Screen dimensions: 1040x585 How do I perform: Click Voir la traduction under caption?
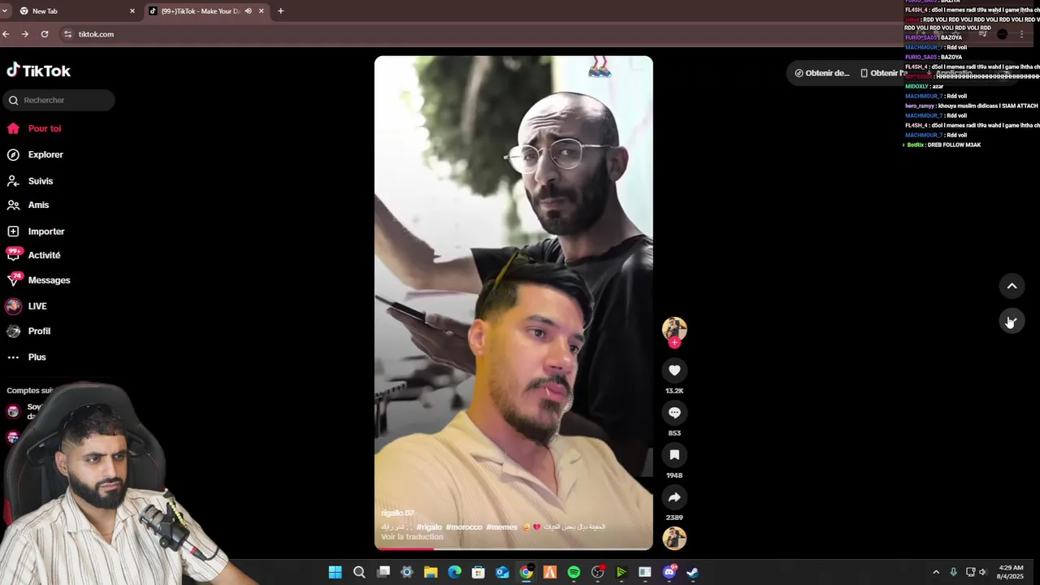point(412,537)
